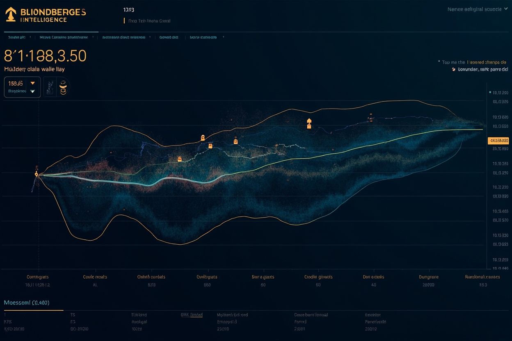Select the first tab under the header

16,37
